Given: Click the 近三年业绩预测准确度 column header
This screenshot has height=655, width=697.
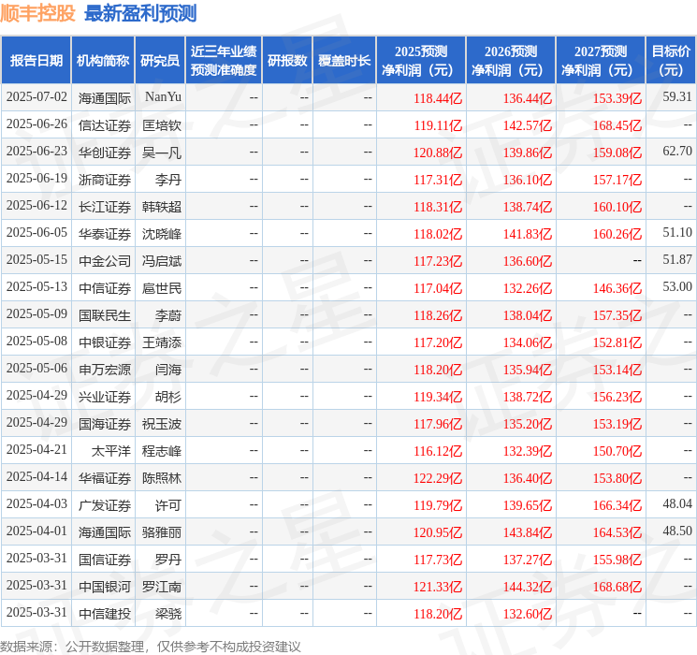Looking at the screenshot, I should 223,61.
